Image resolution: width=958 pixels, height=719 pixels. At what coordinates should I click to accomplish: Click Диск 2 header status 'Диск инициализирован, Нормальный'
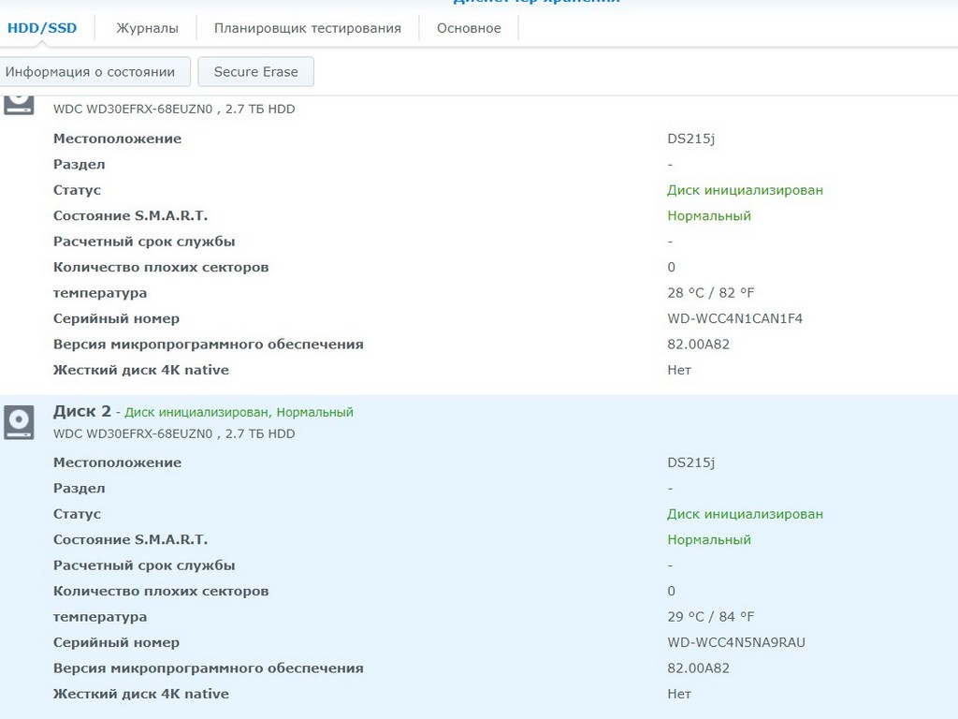[239, 412]
